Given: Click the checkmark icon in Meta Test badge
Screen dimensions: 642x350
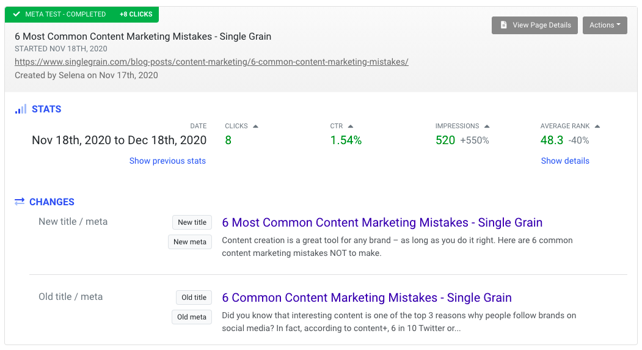Looking at the screenshot, I should [x=16, y=14].
